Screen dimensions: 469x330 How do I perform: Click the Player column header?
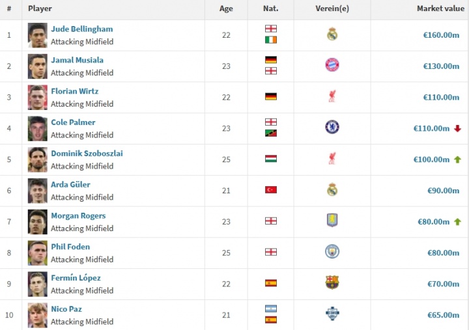pyautogui.click(x=40, y=8)
